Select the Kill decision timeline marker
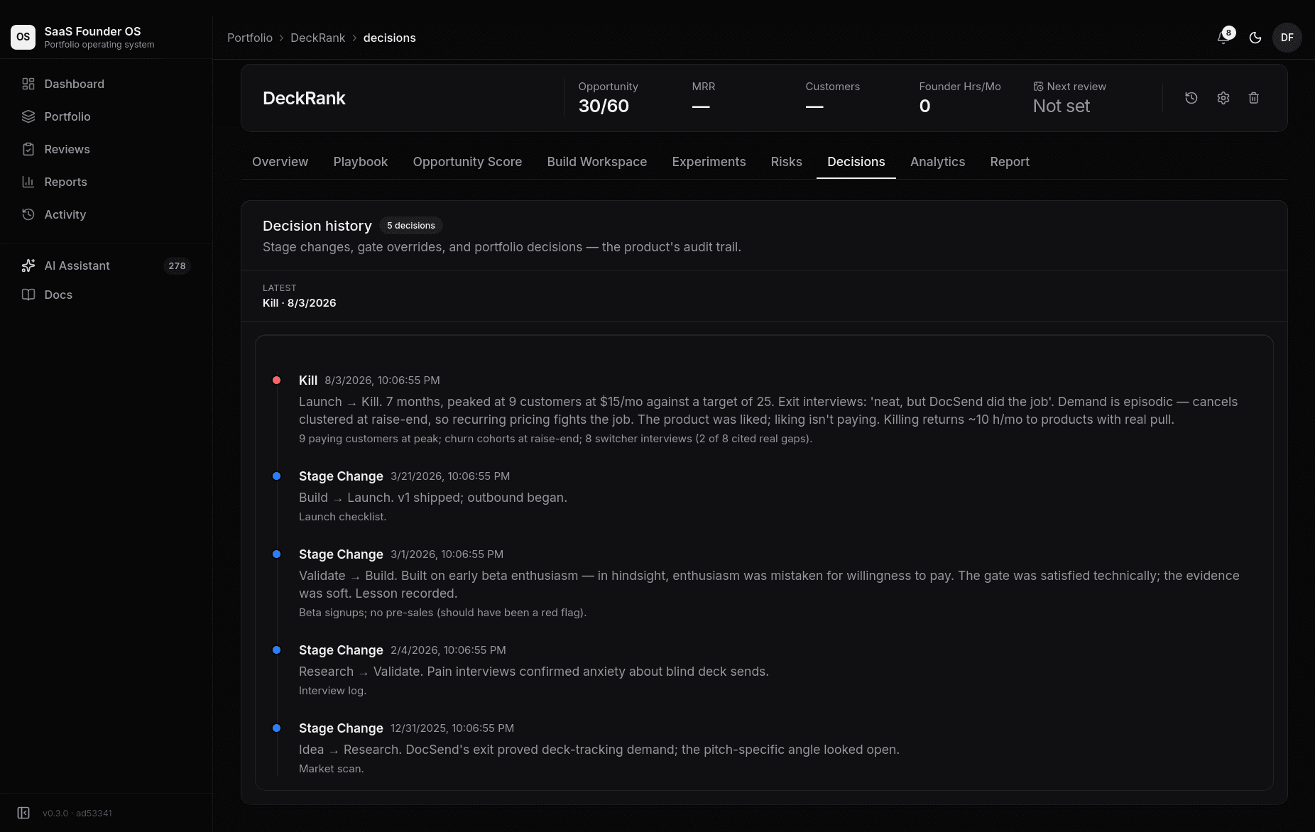 (x=276, y=381)
